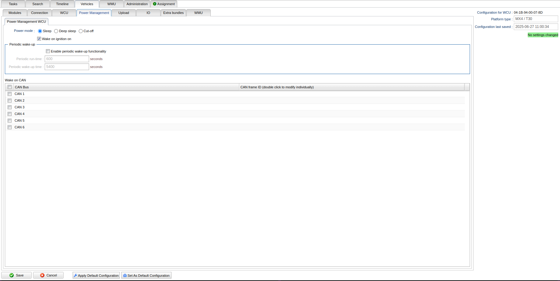Go to the Extra bundles tab
This screenshot has height=281, width=560.
(x=173, y=13)
